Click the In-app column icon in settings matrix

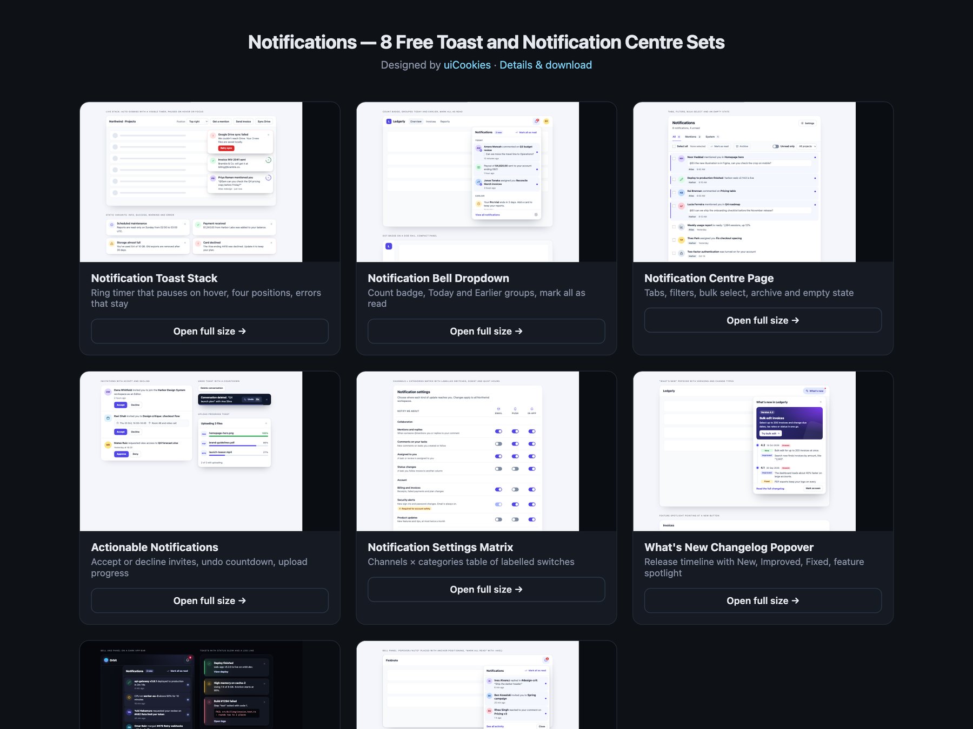[x=532, y=409]
